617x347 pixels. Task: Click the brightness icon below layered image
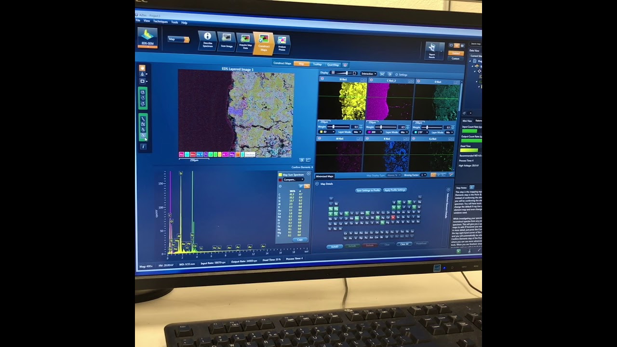point(302,160)
